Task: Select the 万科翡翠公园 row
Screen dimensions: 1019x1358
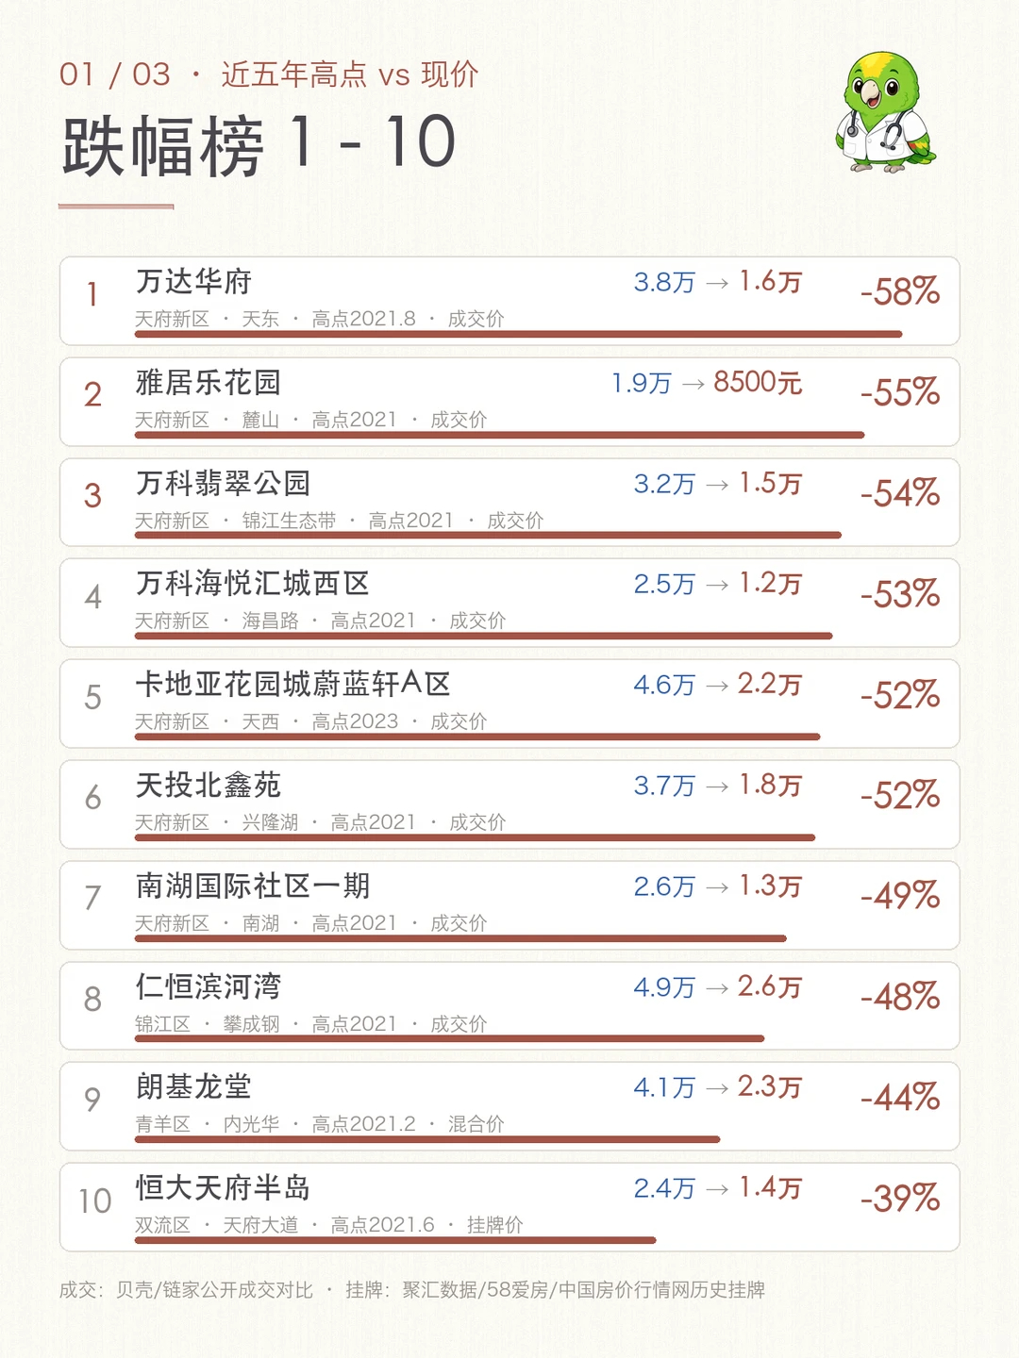Action: pyautogui.click(x=509, y=503)
